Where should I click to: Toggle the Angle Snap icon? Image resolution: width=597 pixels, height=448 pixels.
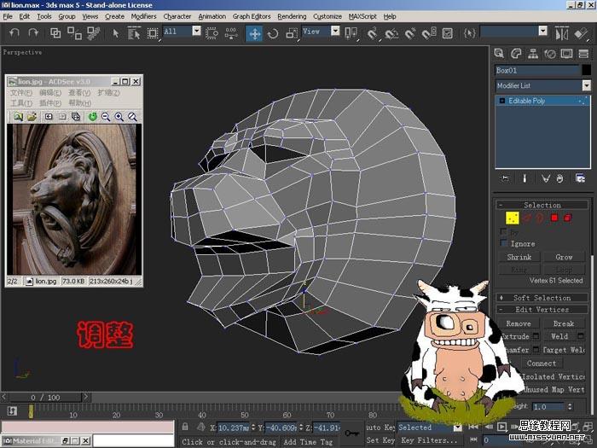(x=391, y=33)
